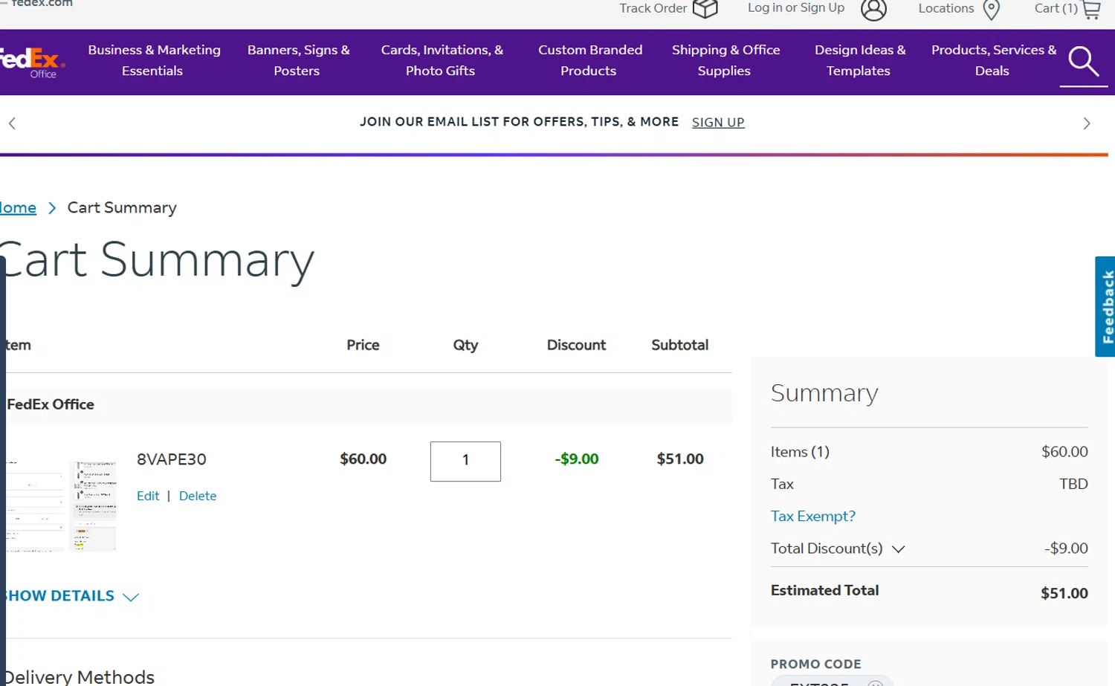
Task: Open site search magnifier icon
Action: click(x=1083, y=62)
